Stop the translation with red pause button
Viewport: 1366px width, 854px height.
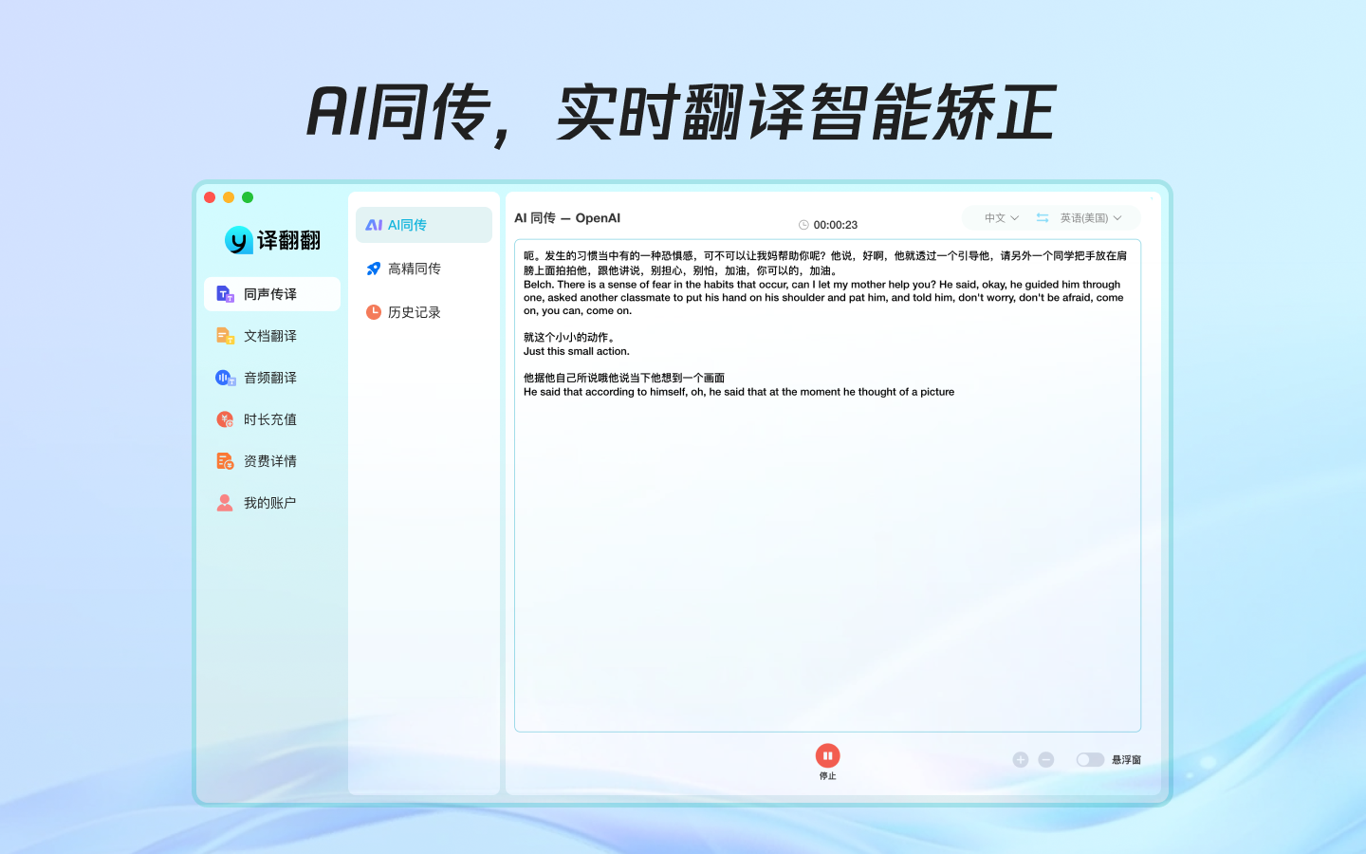click(827, 755)
